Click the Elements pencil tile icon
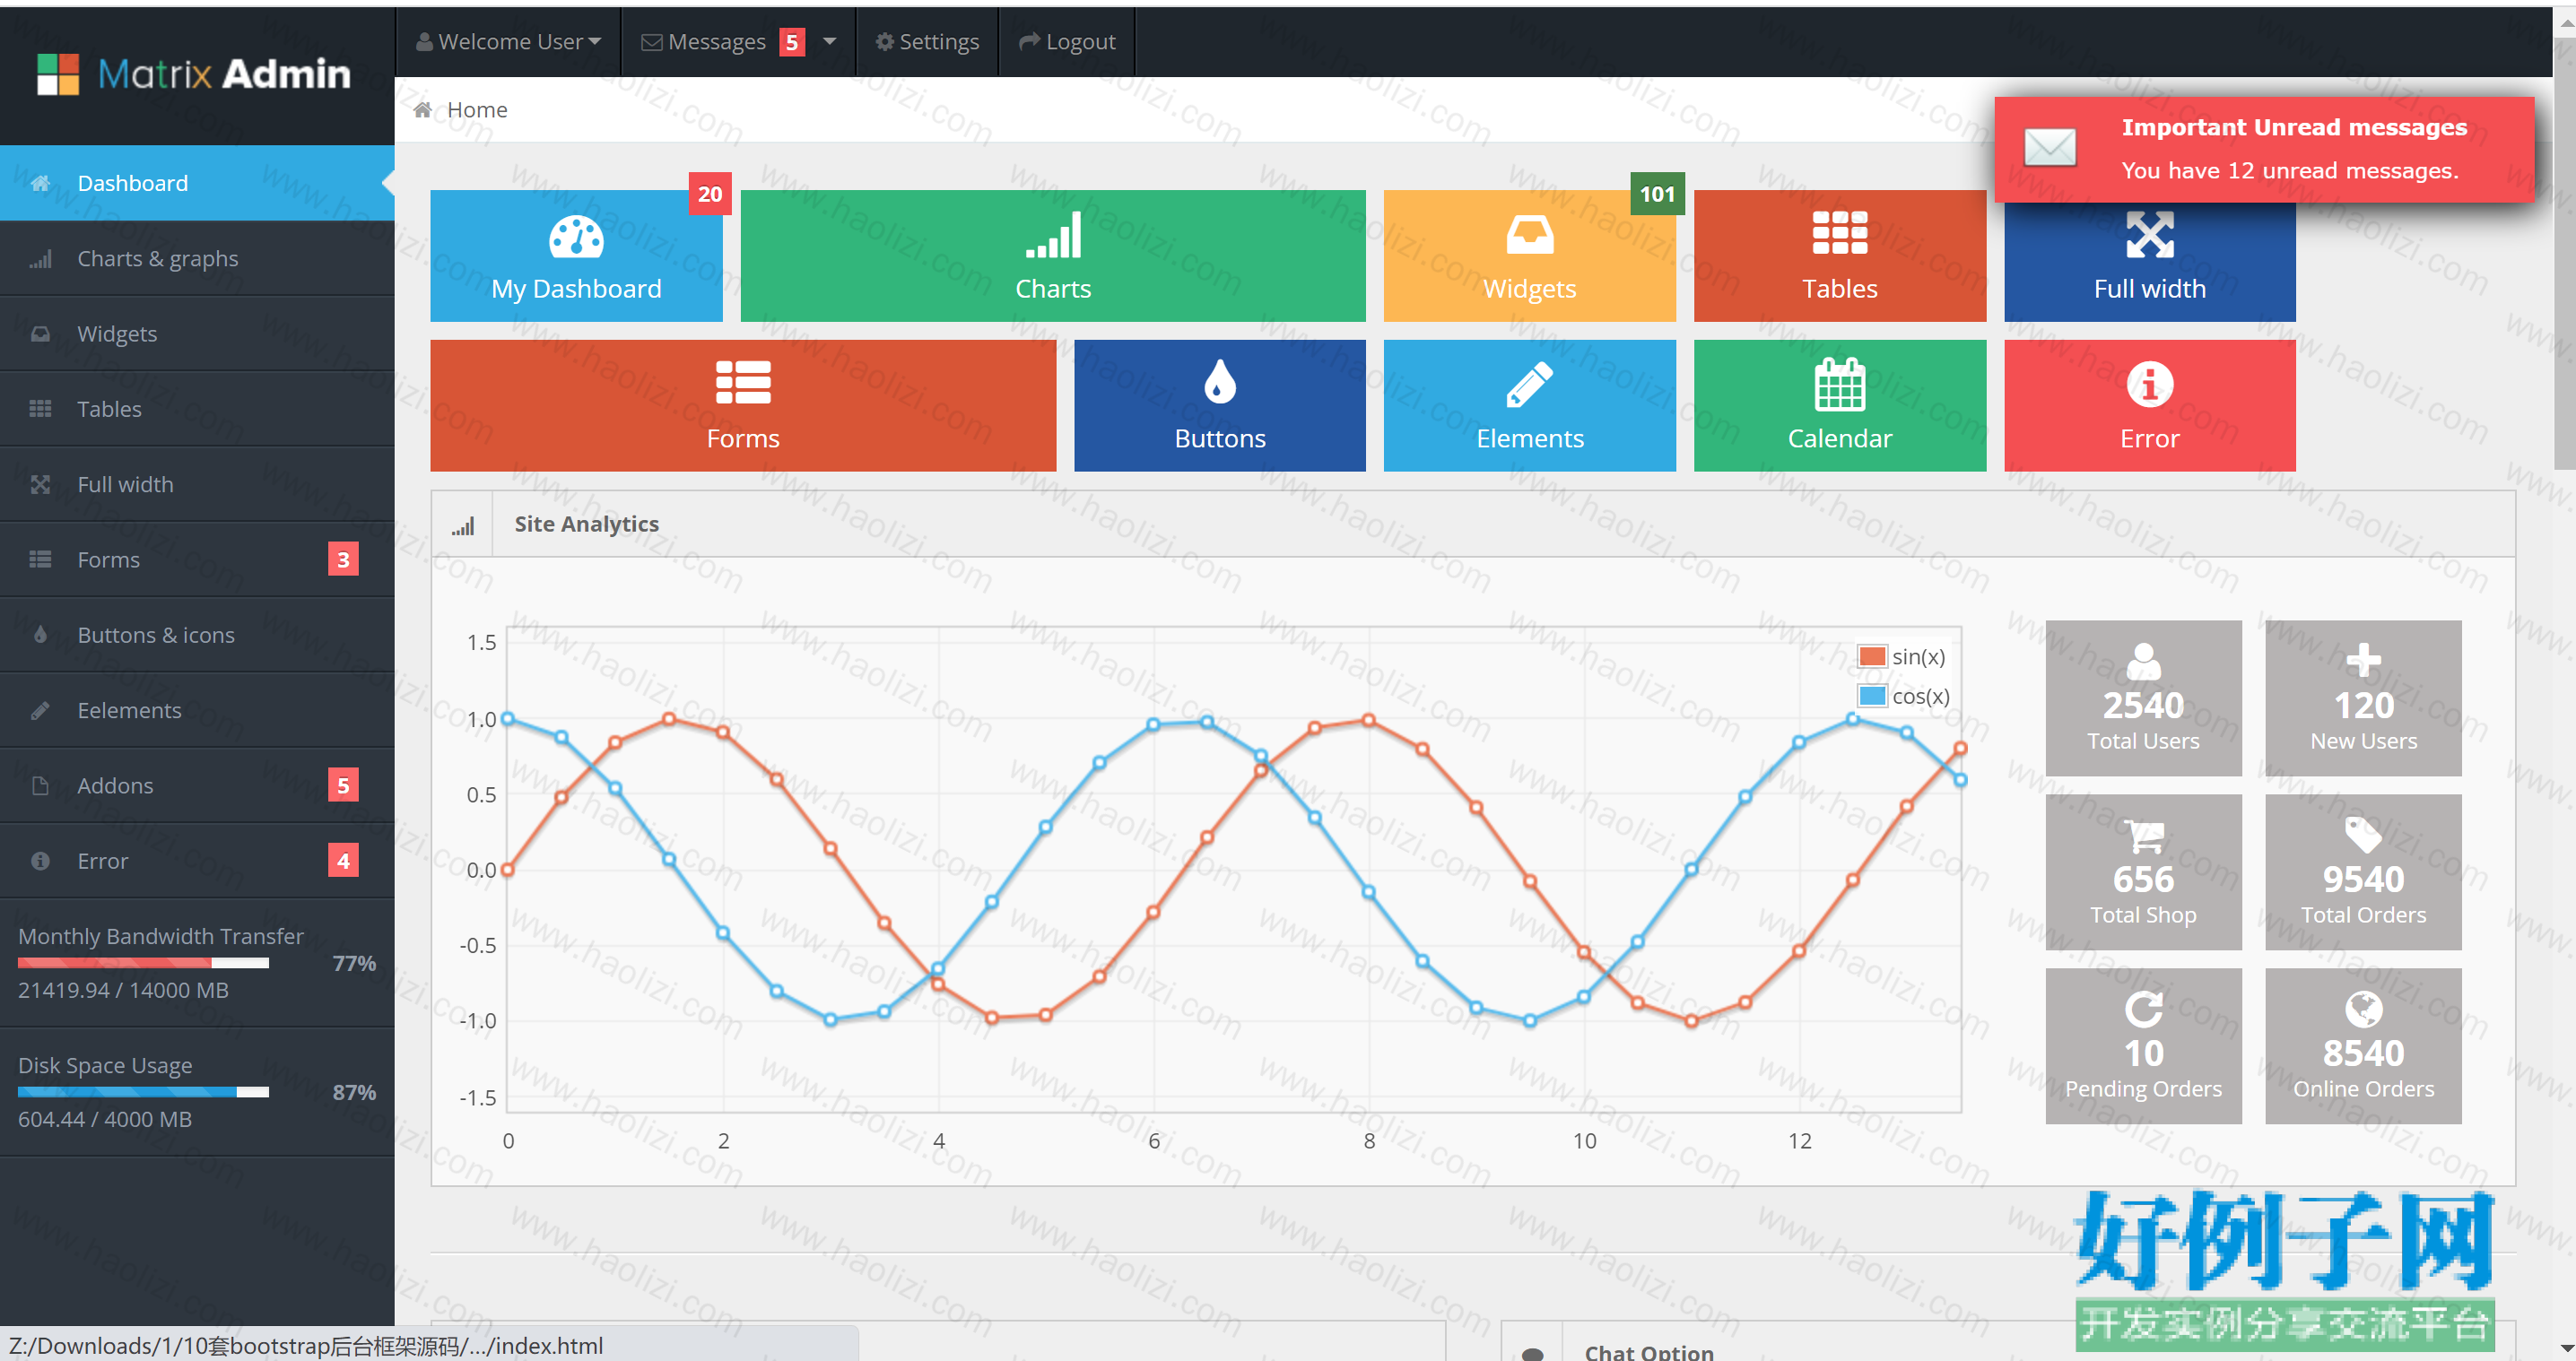The width and height of the screenshot is (2576, 1361). [1530, 384]
